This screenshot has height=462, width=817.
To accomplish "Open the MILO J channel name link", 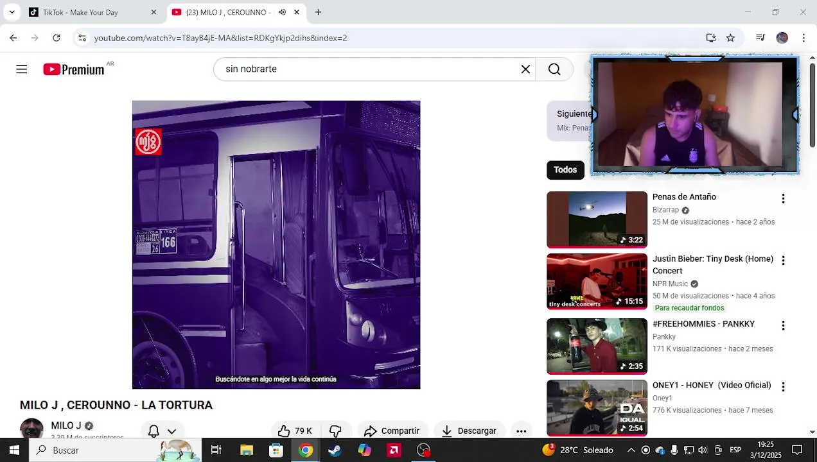I will click(x=66, y=425).
